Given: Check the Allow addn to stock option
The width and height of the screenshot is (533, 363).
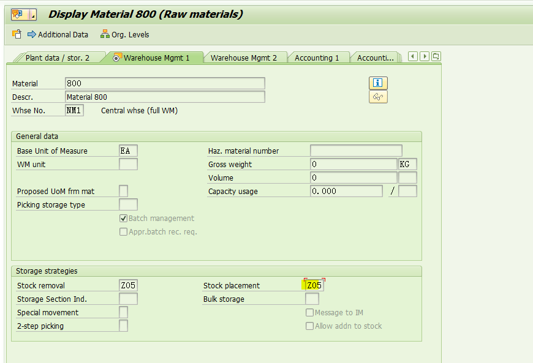Looking at the screenshot, I should (309, 326).
